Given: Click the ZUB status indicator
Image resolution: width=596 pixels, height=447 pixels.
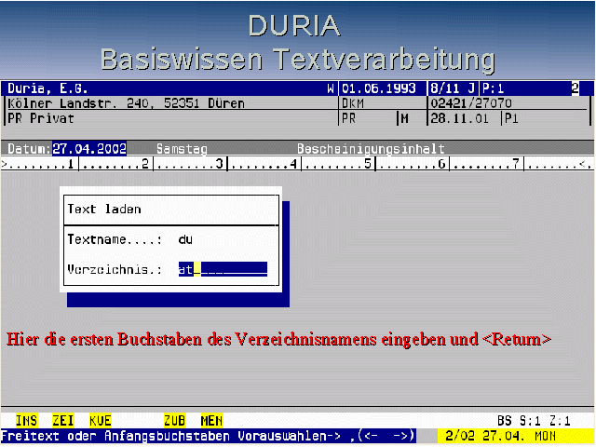Looking at the screenshot, I should pos(175,420).
